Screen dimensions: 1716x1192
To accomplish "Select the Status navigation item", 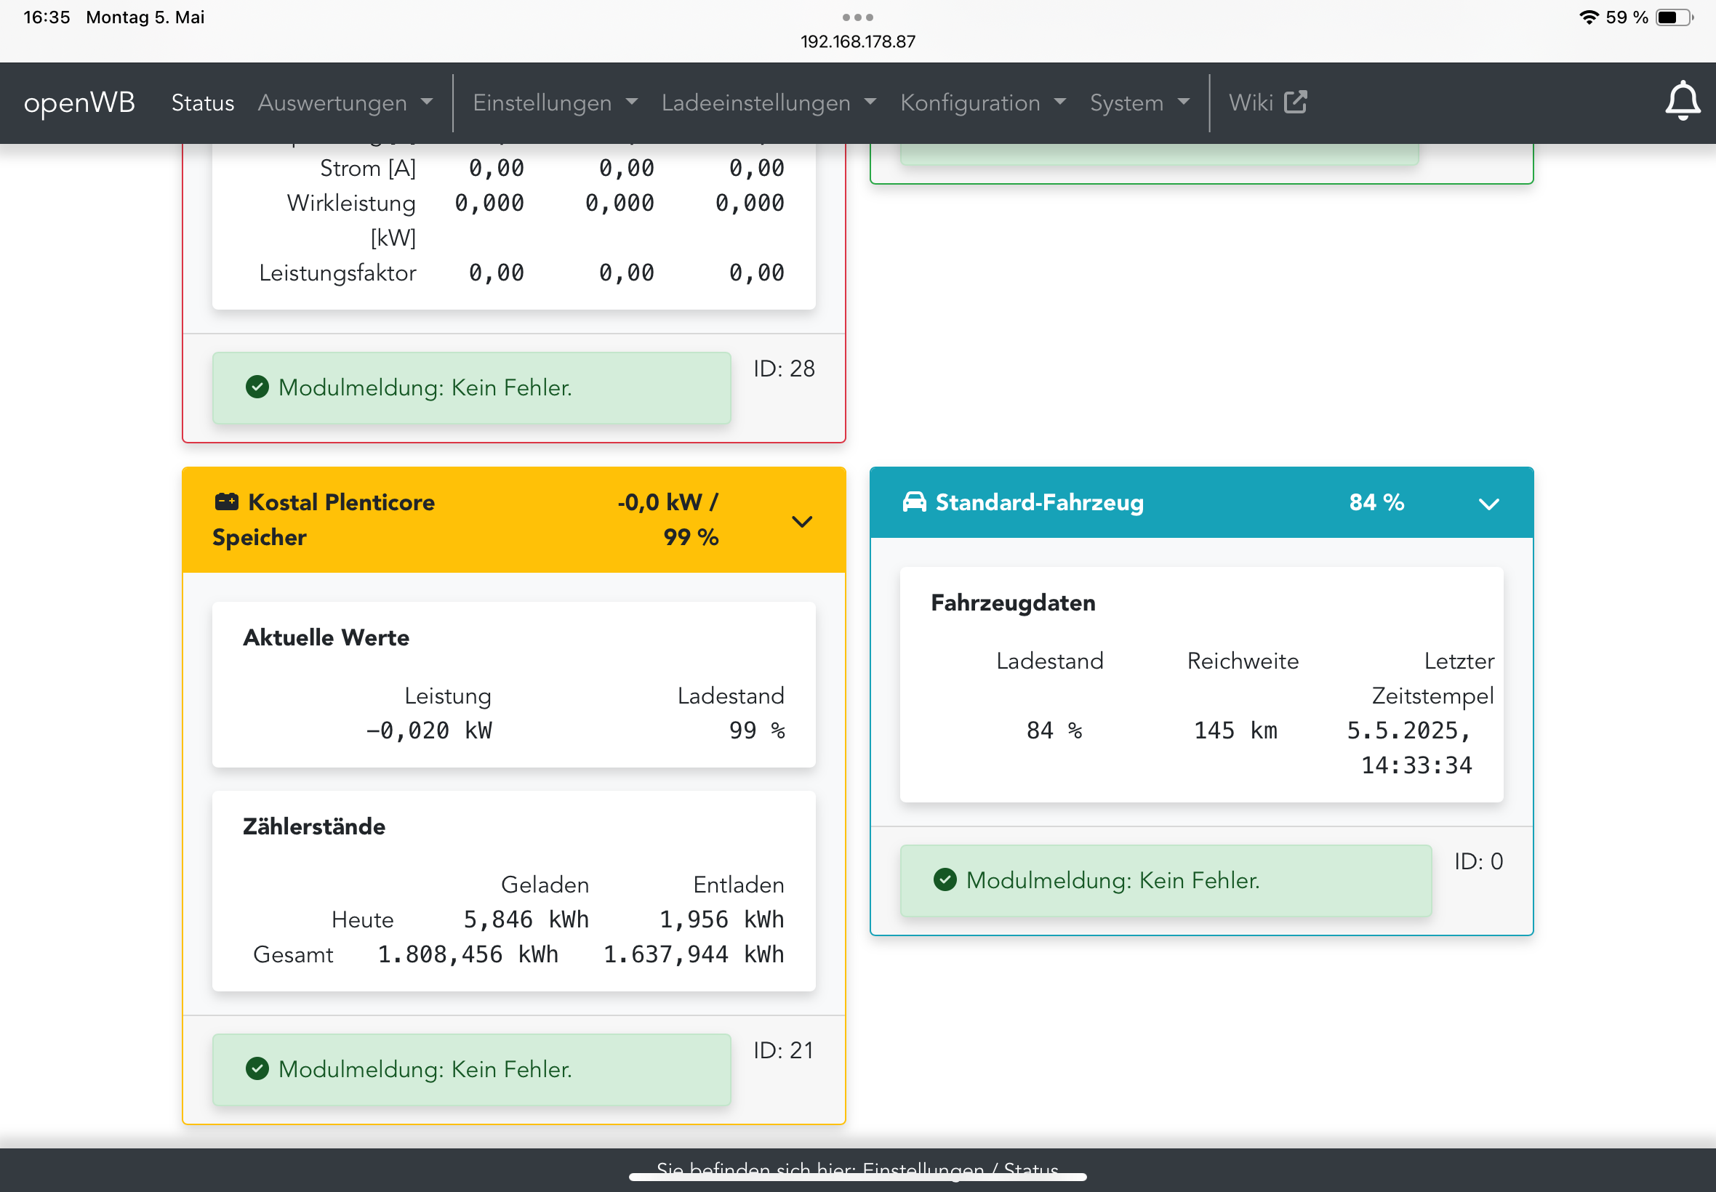I will coord(202,102).
